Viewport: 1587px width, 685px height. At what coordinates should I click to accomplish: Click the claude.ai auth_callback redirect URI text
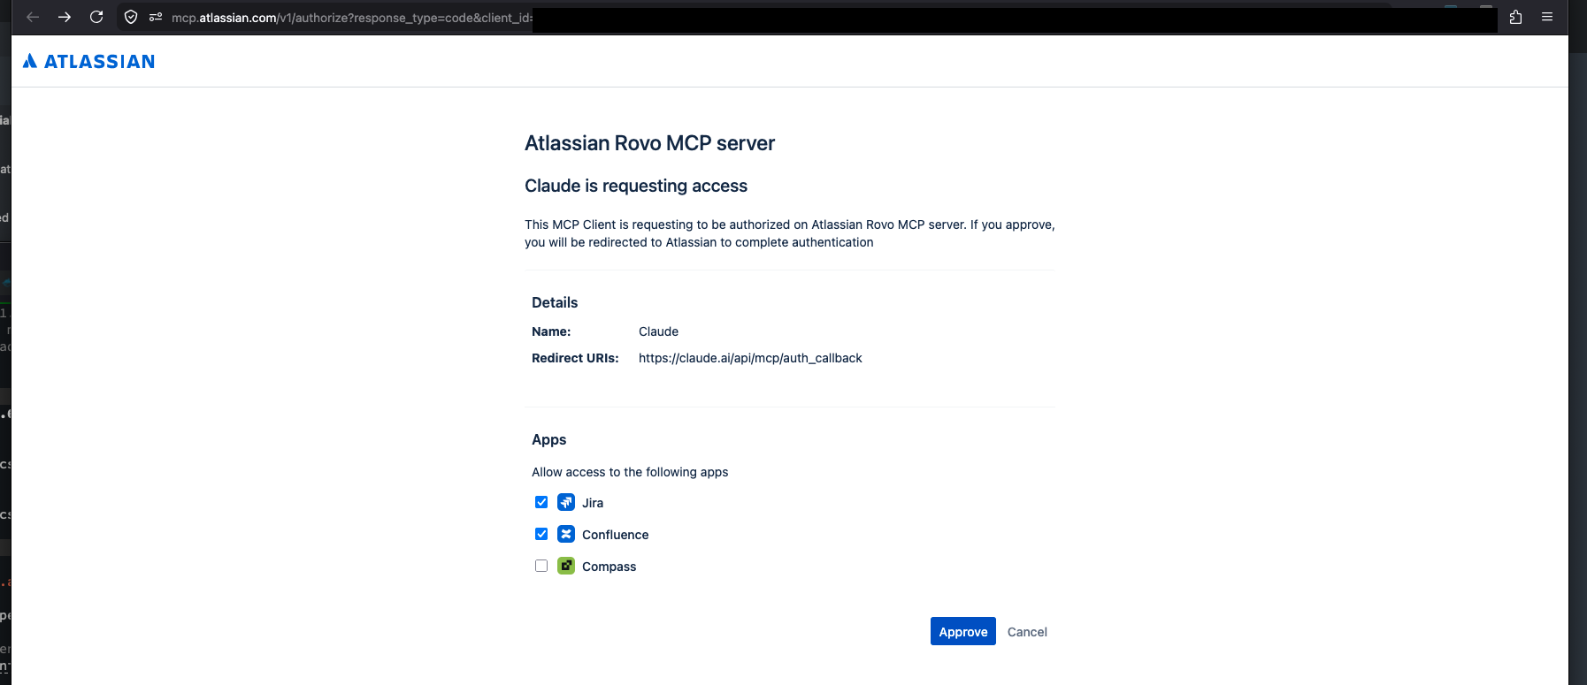[750, 358]
